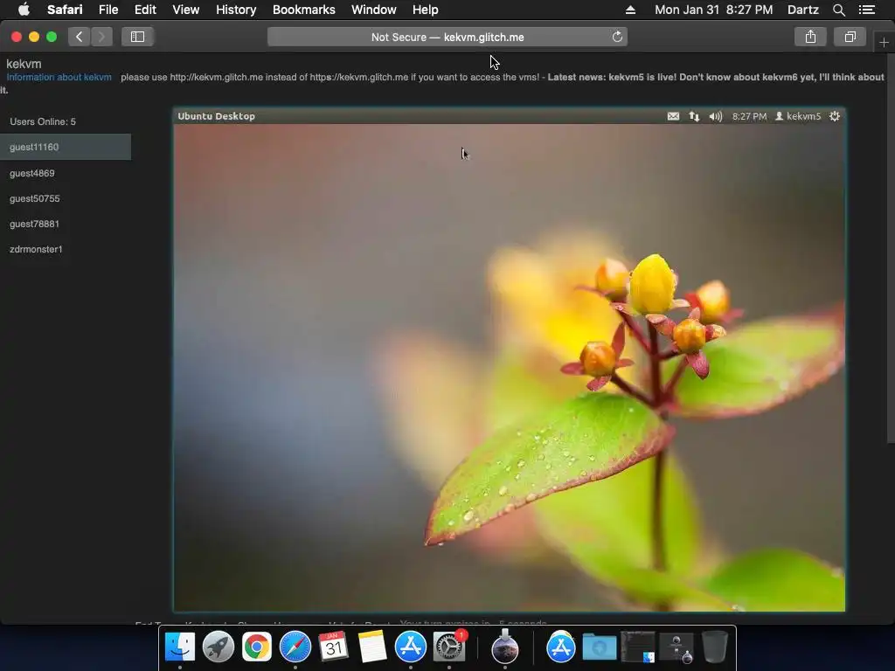The width and height of the screenshot is (895, 671).
Task: Open the History menu
Action: (236, 10)
